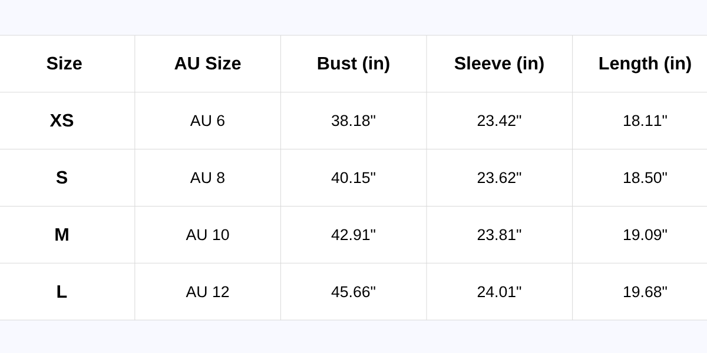The image size is (707, 353).
Task: Select the 18.50" length value
Action: tap(645, 178)
